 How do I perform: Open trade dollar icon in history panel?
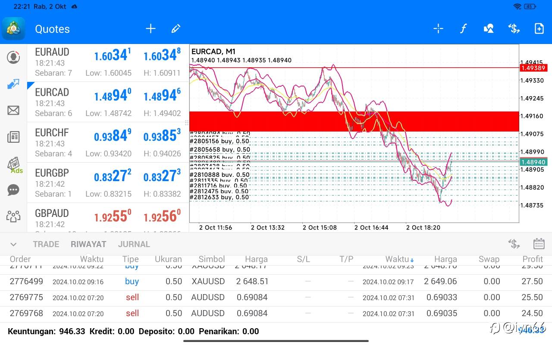click(514, 244)
